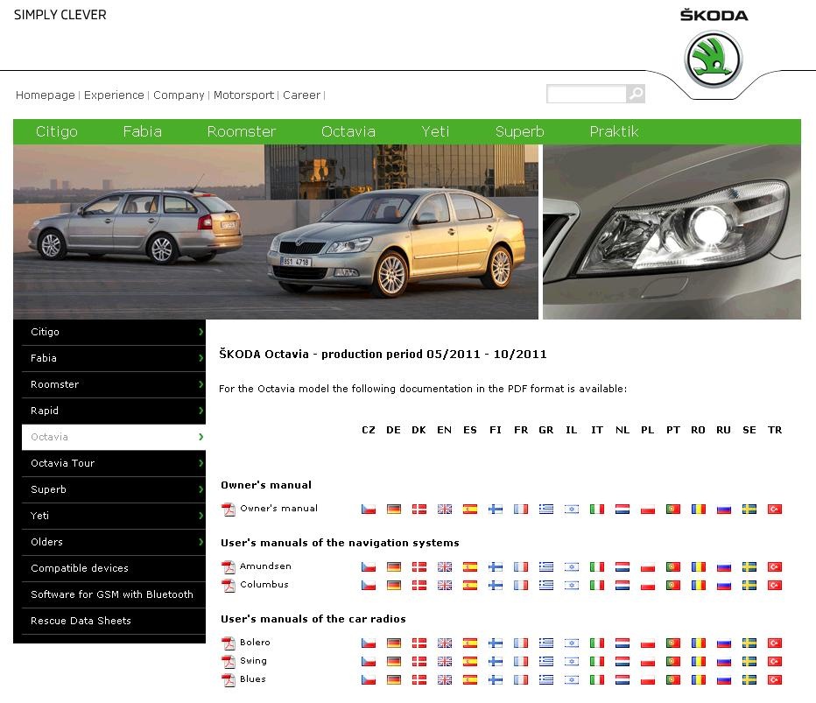Select Praktik in the green model bar

[x=614, y=131]
